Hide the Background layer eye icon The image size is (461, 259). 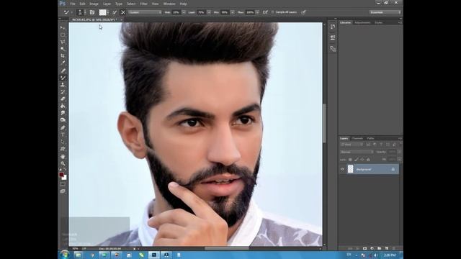click(342, 169)
